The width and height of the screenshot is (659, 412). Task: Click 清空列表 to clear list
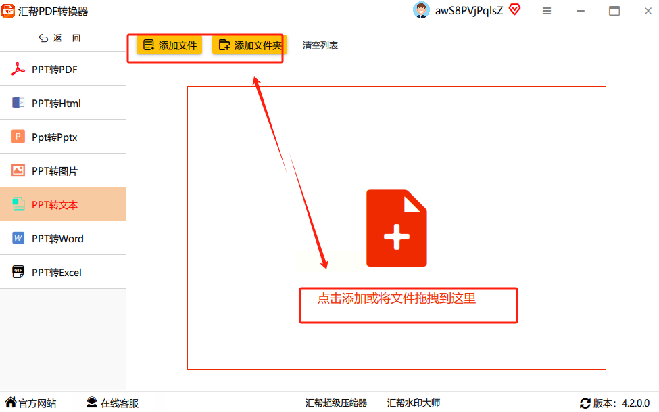click(x=320, y=45)
